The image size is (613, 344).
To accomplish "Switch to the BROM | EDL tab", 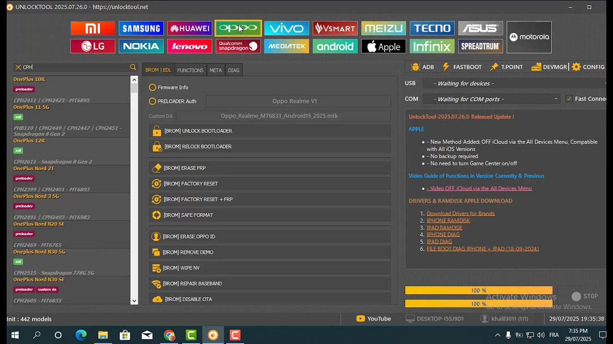I will (158, 70).
